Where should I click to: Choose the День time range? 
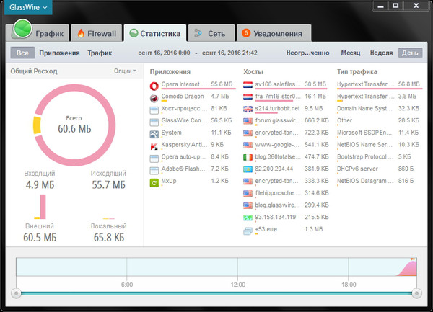[x=410, y=53]
